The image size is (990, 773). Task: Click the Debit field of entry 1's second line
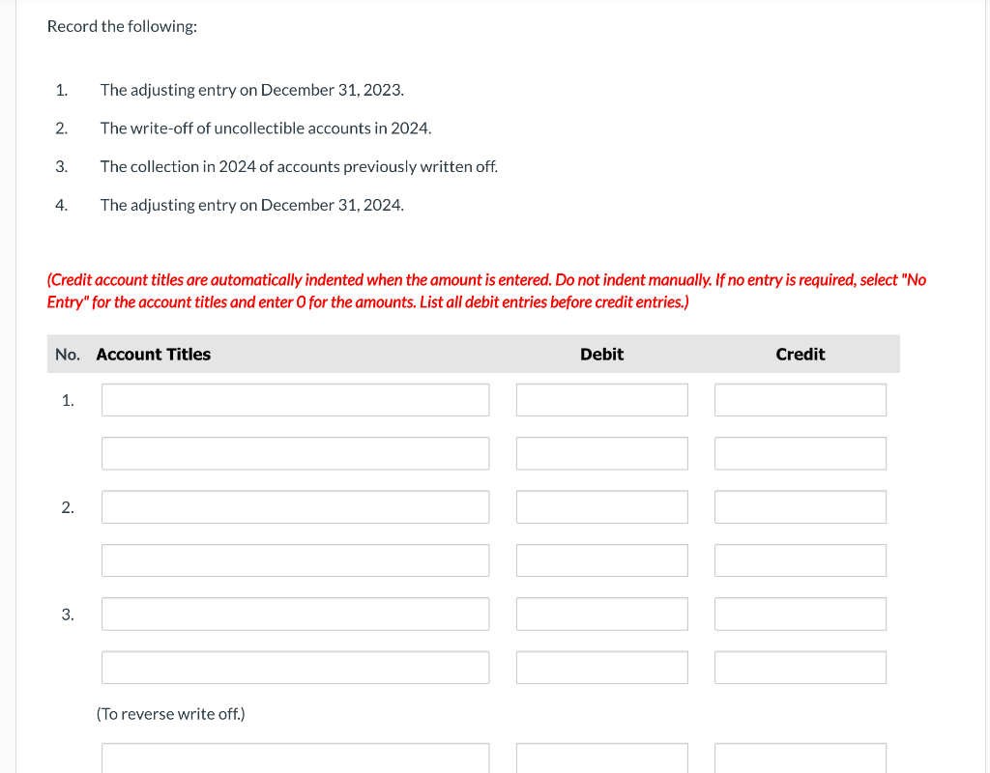point(601,452)
